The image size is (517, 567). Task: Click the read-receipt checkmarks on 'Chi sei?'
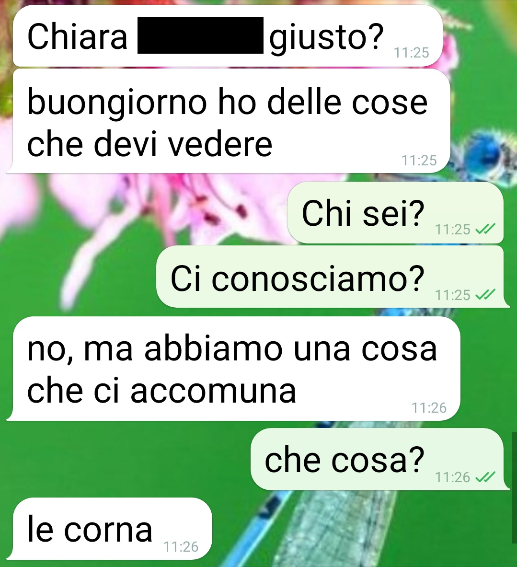[x=485, y=229]
